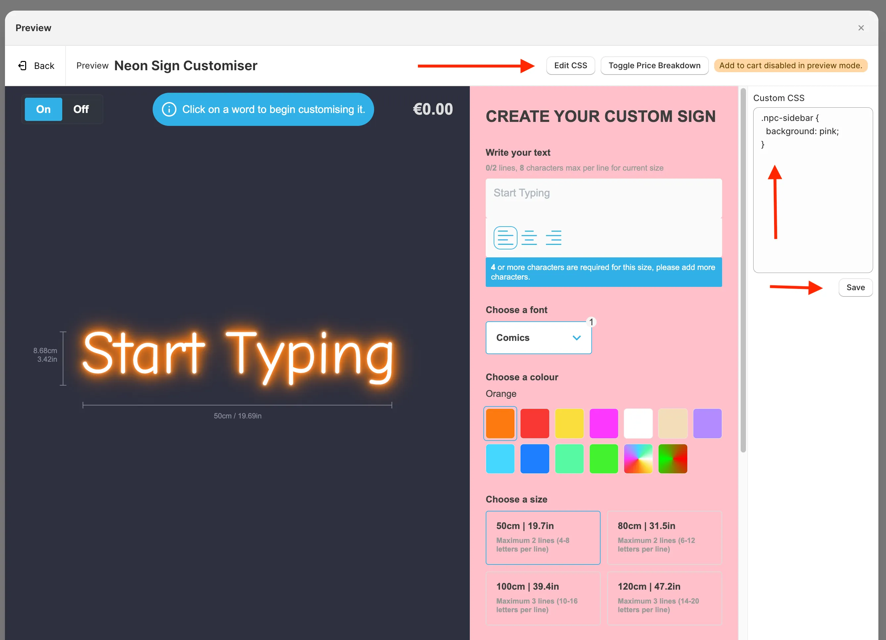
Task: Close the Preview dialog
Action: point(861,28)
